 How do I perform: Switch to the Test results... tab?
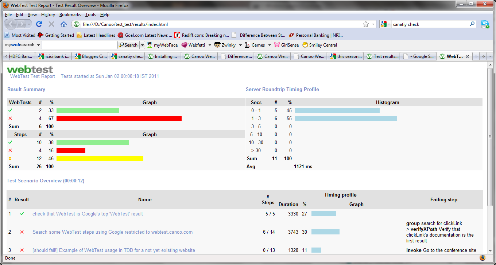[381, 56]
